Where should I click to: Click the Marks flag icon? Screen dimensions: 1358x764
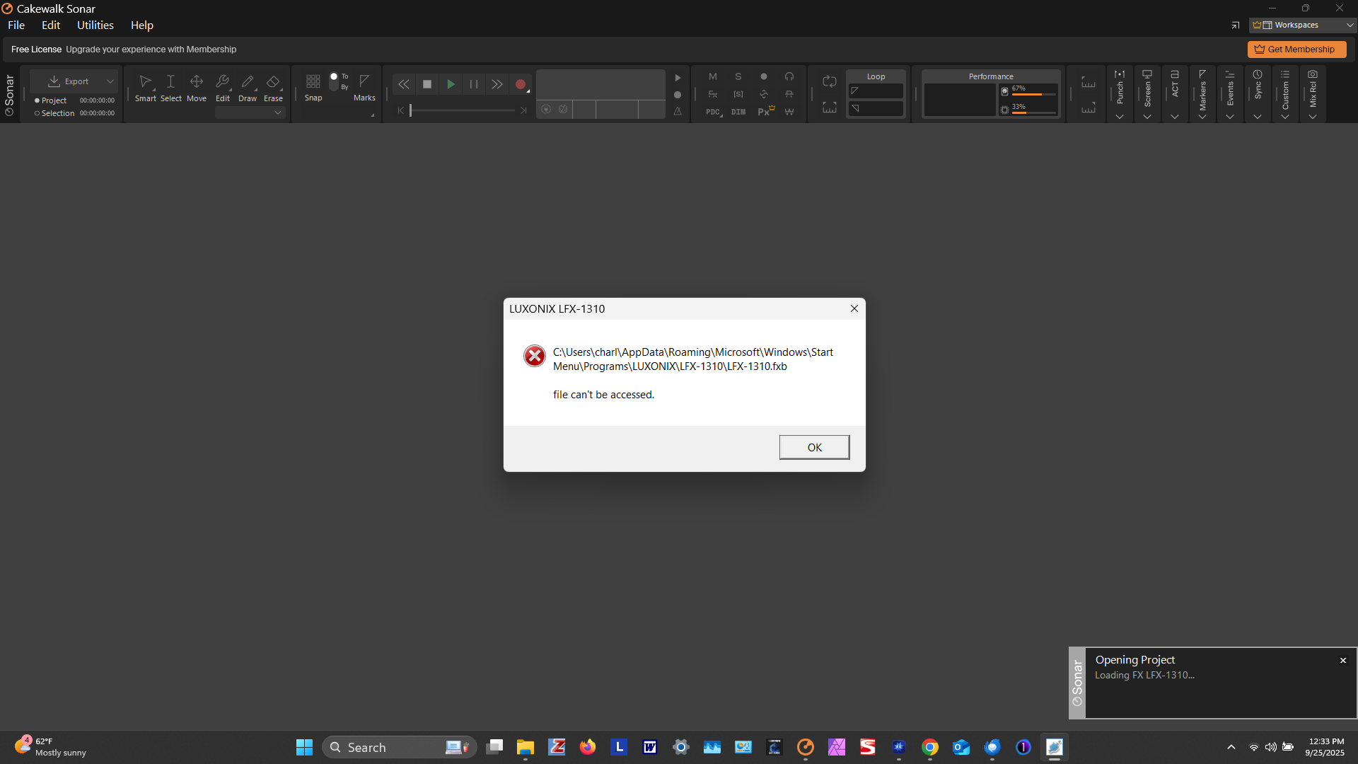coord(364,81)
